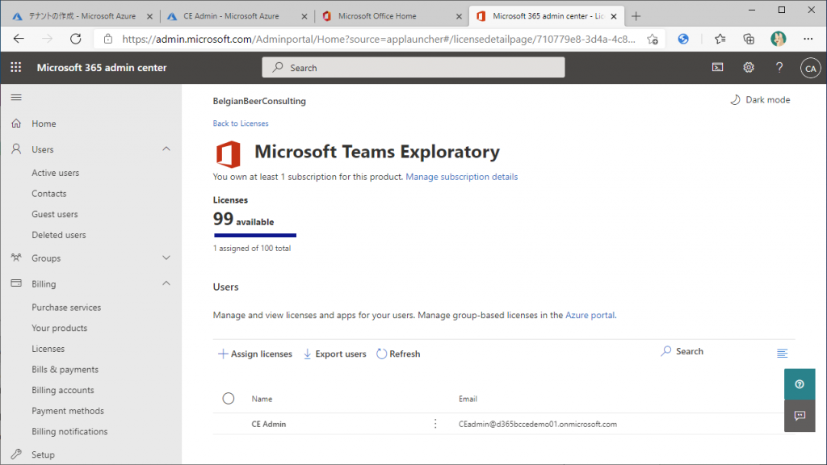Open the app launcher waffle icon

[x=16, y=68]
